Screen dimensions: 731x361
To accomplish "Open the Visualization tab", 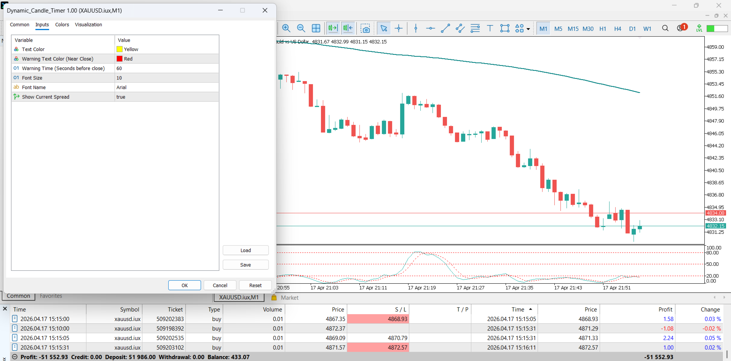I will coord(88,25).
